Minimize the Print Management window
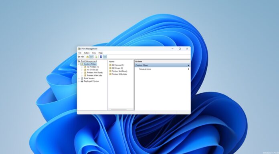The height and width of the screenshot is (154, 279). (x=172, y=49)
